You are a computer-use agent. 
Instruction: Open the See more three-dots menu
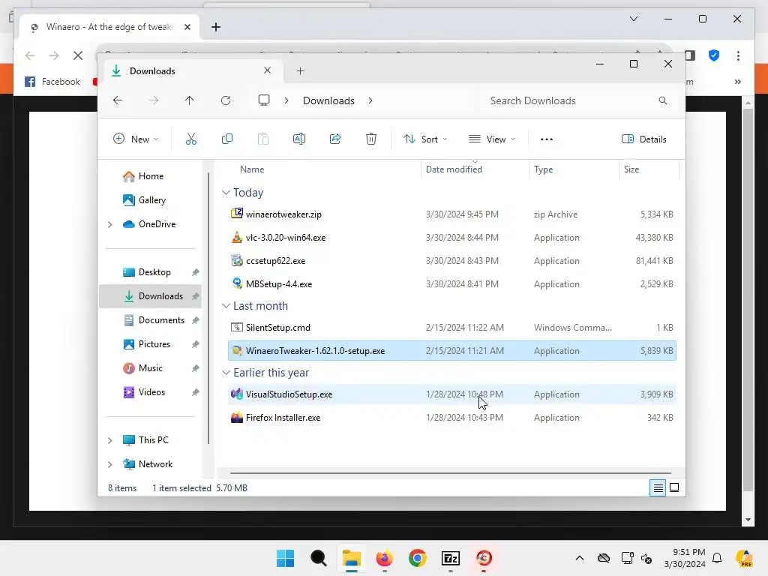547,139
